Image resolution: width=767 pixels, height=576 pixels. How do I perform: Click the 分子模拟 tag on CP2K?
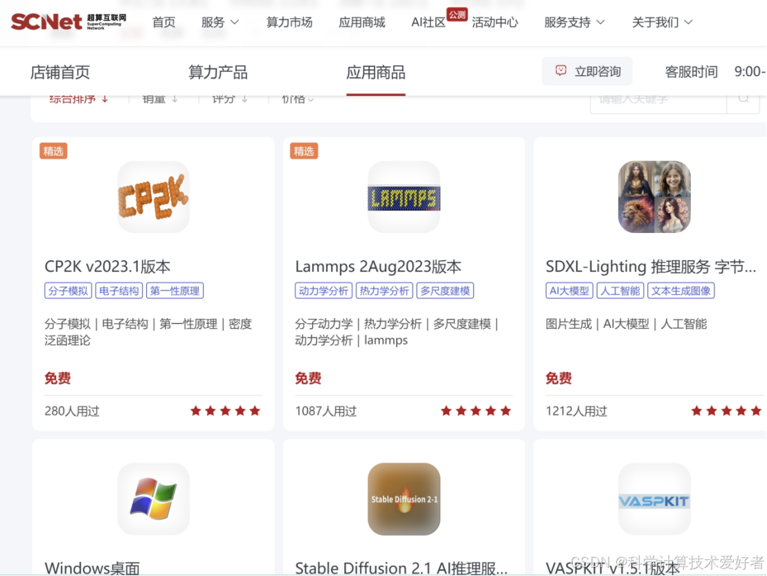coord(68,290)
